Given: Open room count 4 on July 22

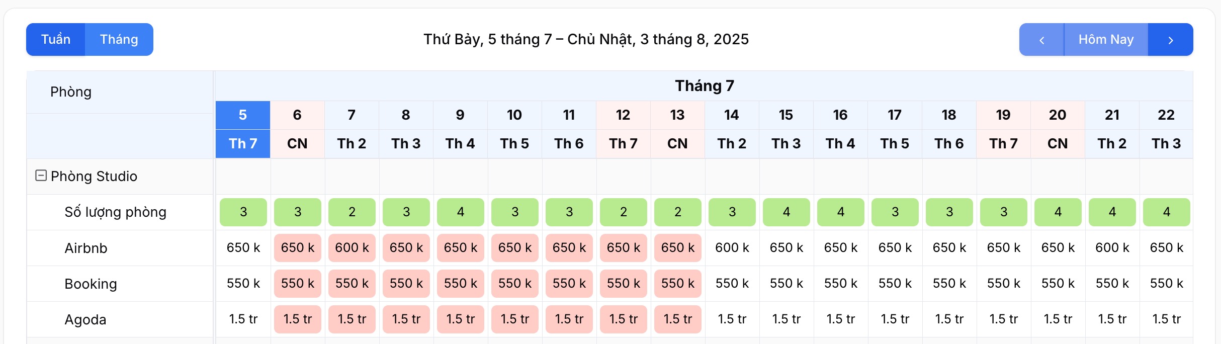Looking at the screenshot, I should (1167, 212).
